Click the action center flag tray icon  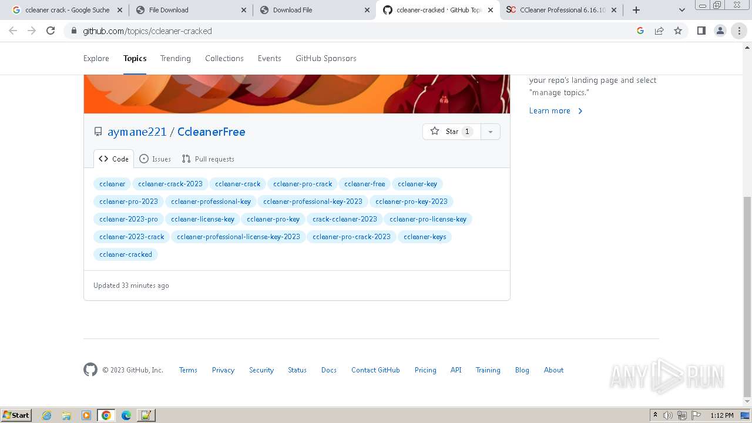click(x=696, y=415)
